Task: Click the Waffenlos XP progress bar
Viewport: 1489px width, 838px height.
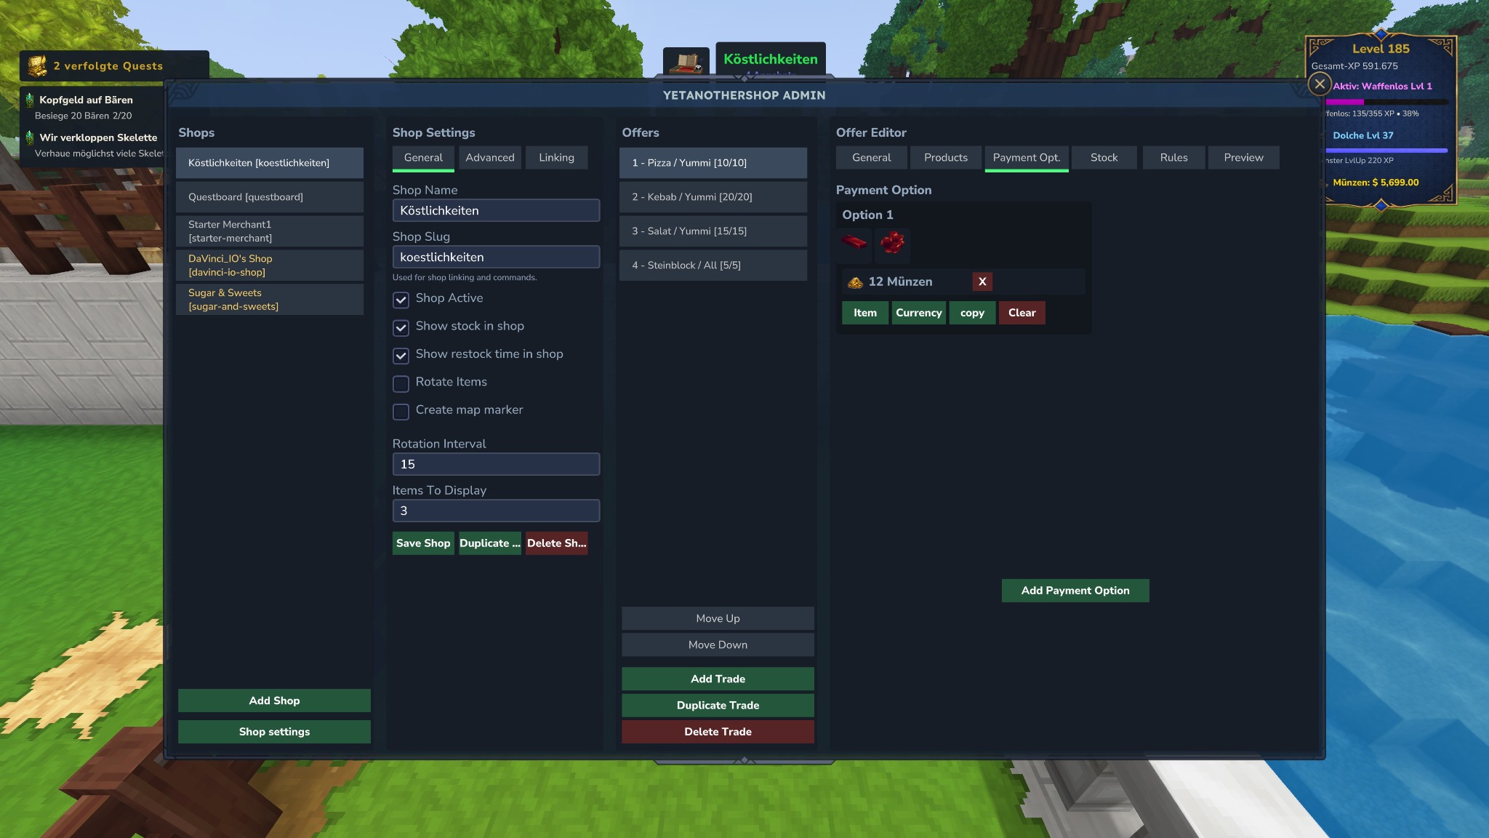Action: point(1386,102)
